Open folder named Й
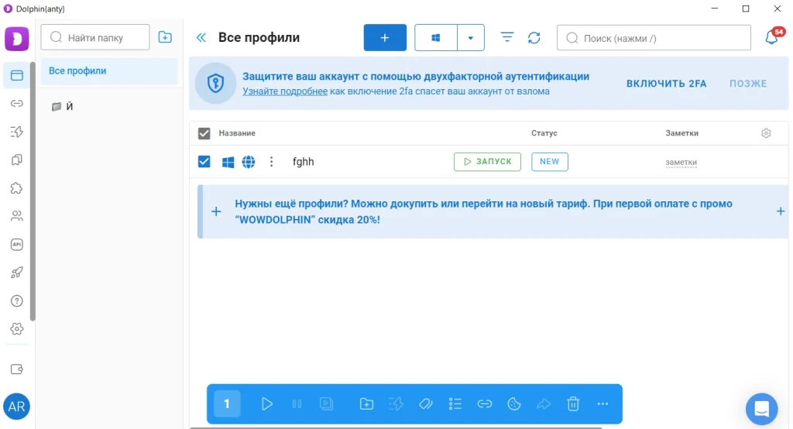The width and height of the screenshot is (793, 429). (x=70, y=106)
